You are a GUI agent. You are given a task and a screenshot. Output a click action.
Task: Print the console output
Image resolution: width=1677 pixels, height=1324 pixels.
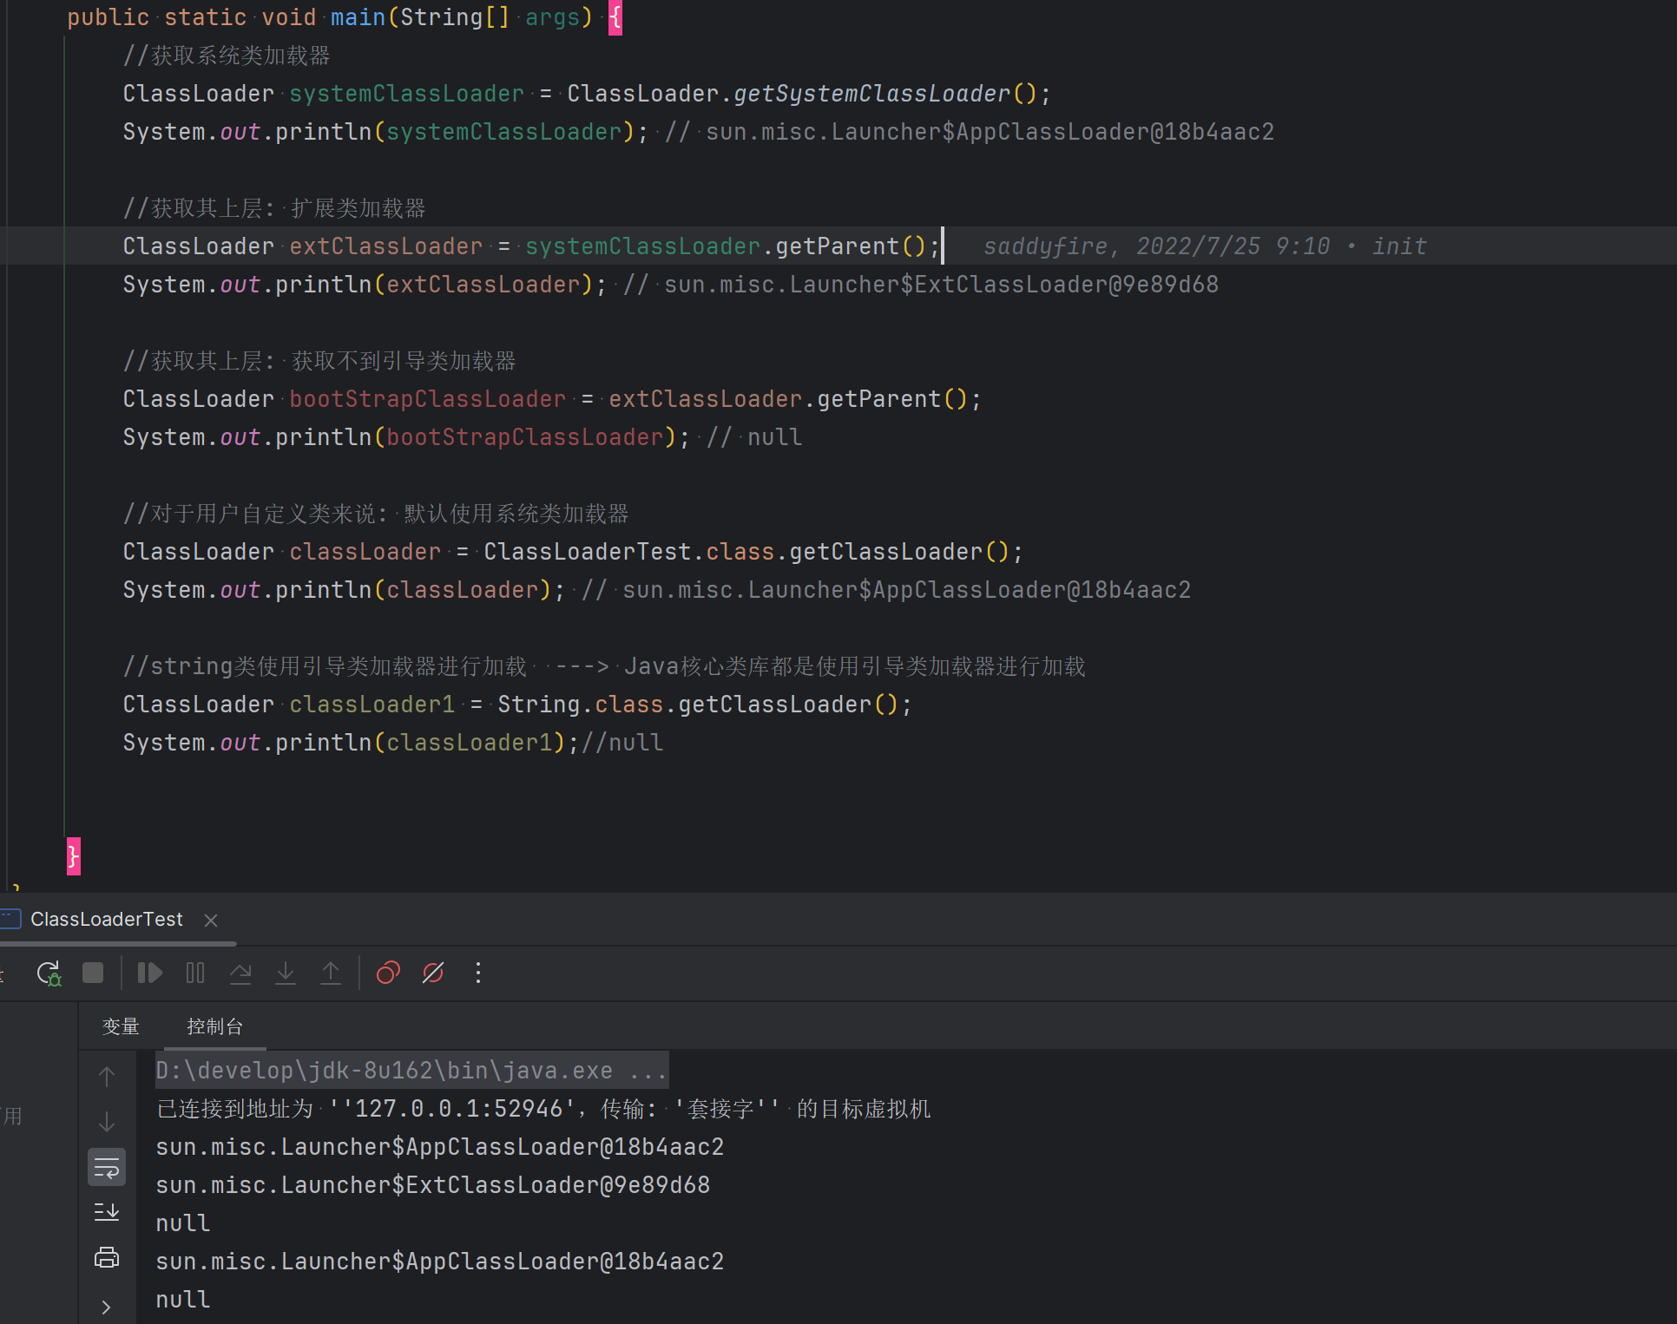point(107,1257)
